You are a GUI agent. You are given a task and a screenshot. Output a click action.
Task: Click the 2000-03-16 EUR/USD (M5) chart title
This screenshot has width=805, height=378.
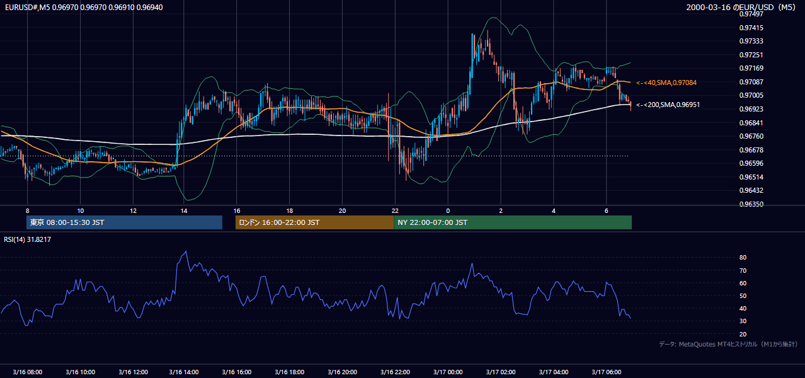(742, 7)
